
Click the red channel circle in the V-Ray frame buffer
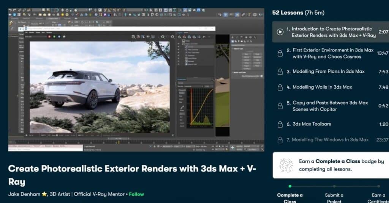(49, 37)
